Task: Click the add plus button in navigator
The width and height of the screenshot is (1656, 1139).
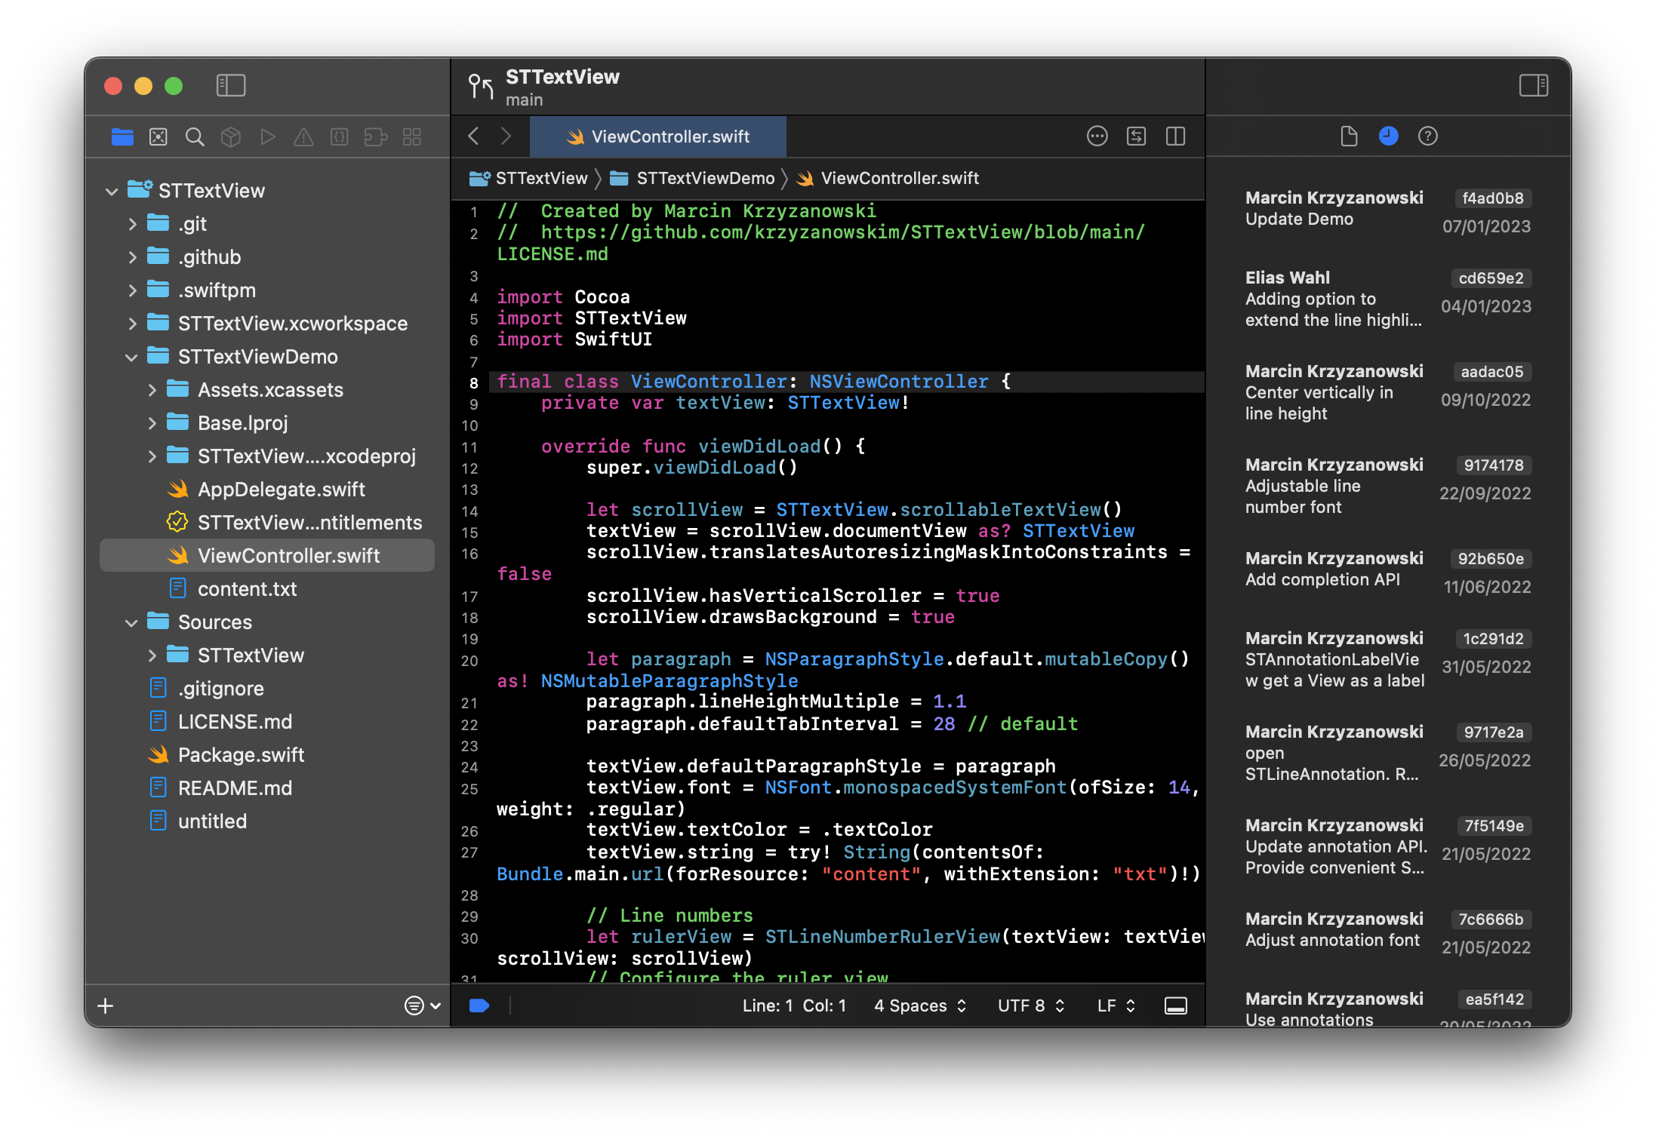Action: 106,1005
